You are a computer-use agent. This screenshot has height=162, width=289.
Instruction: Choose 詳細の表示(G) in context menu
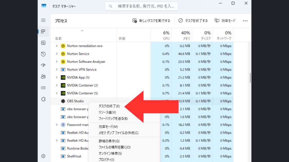pos(109,141)
